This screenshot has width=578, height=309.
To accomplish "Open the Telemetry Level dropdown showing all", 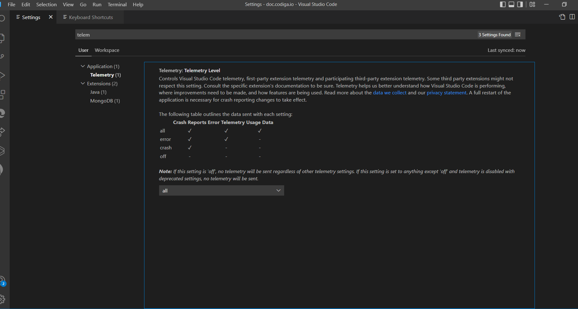I will (x=221, y=191).
